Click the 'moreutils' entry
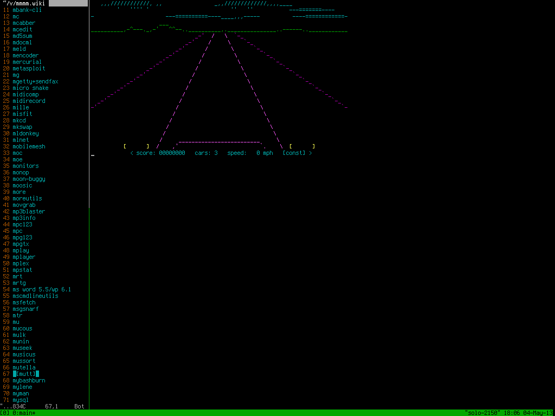The width and height of the screenshot is (555, 416). (x=27, y=198)
